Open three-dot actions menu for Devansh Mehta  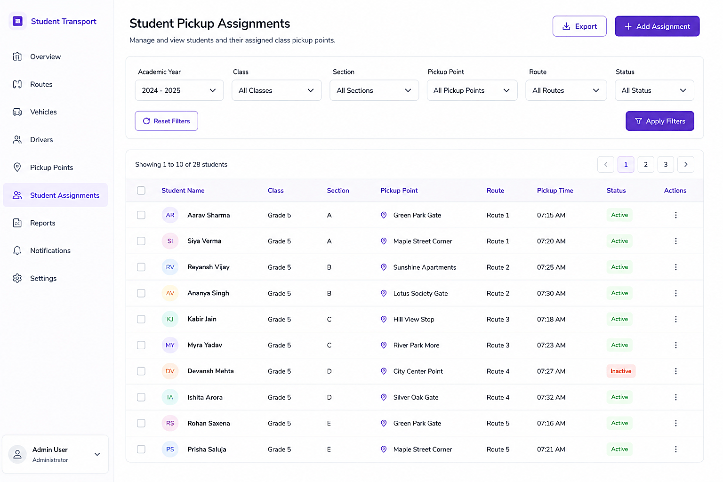click(675, 371)
